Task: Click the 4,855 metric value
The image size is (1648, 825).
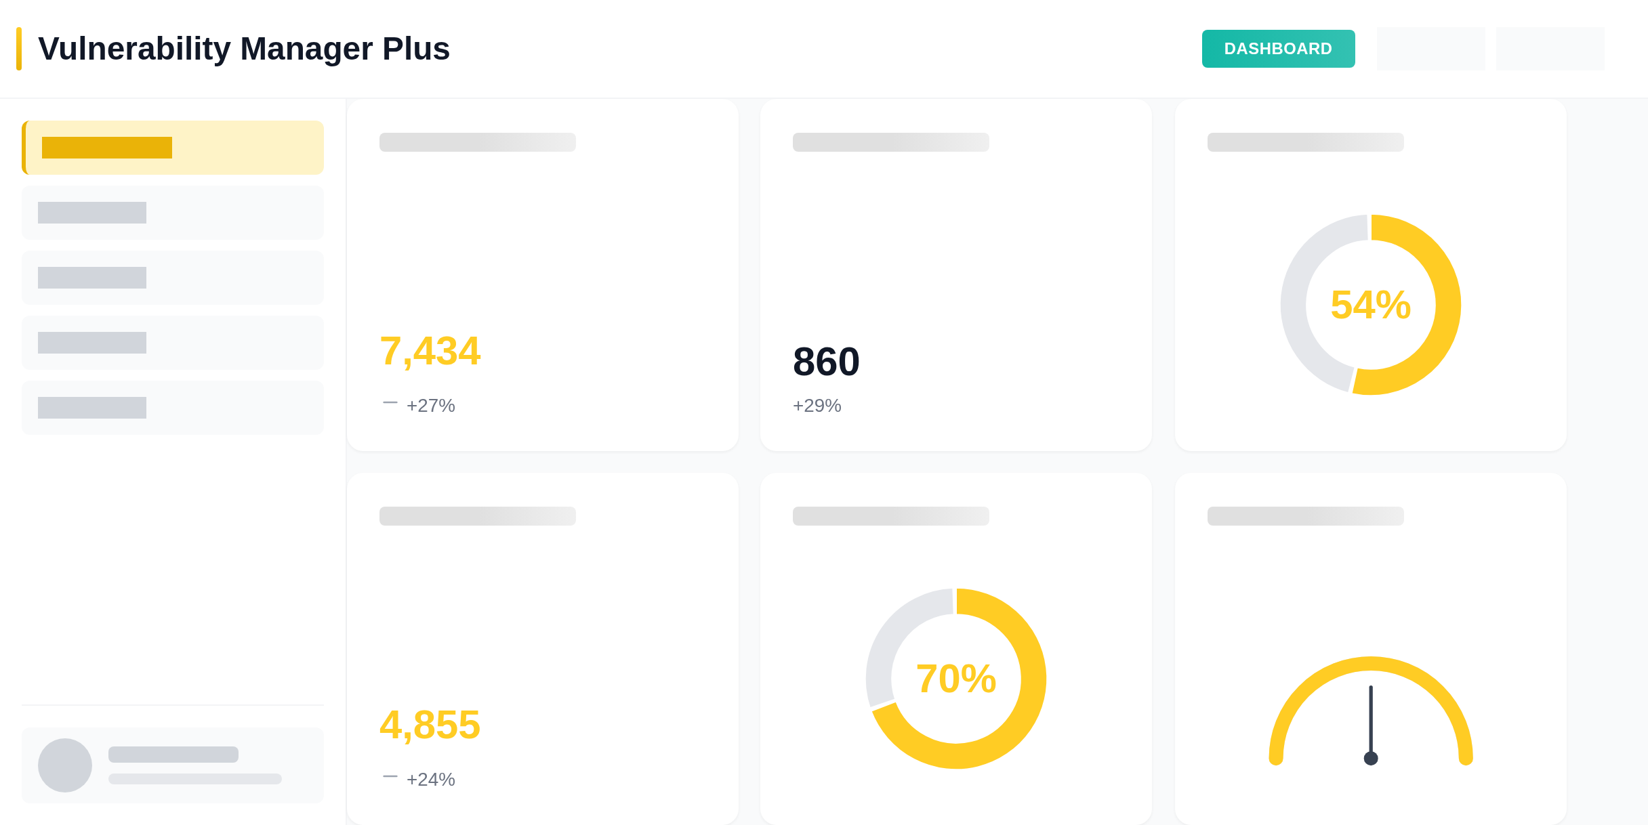Action: 430,725
